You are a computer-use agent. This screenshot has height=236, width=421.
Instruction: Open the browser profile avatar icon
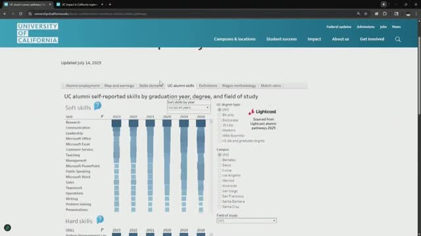click(x=408, y=14)
